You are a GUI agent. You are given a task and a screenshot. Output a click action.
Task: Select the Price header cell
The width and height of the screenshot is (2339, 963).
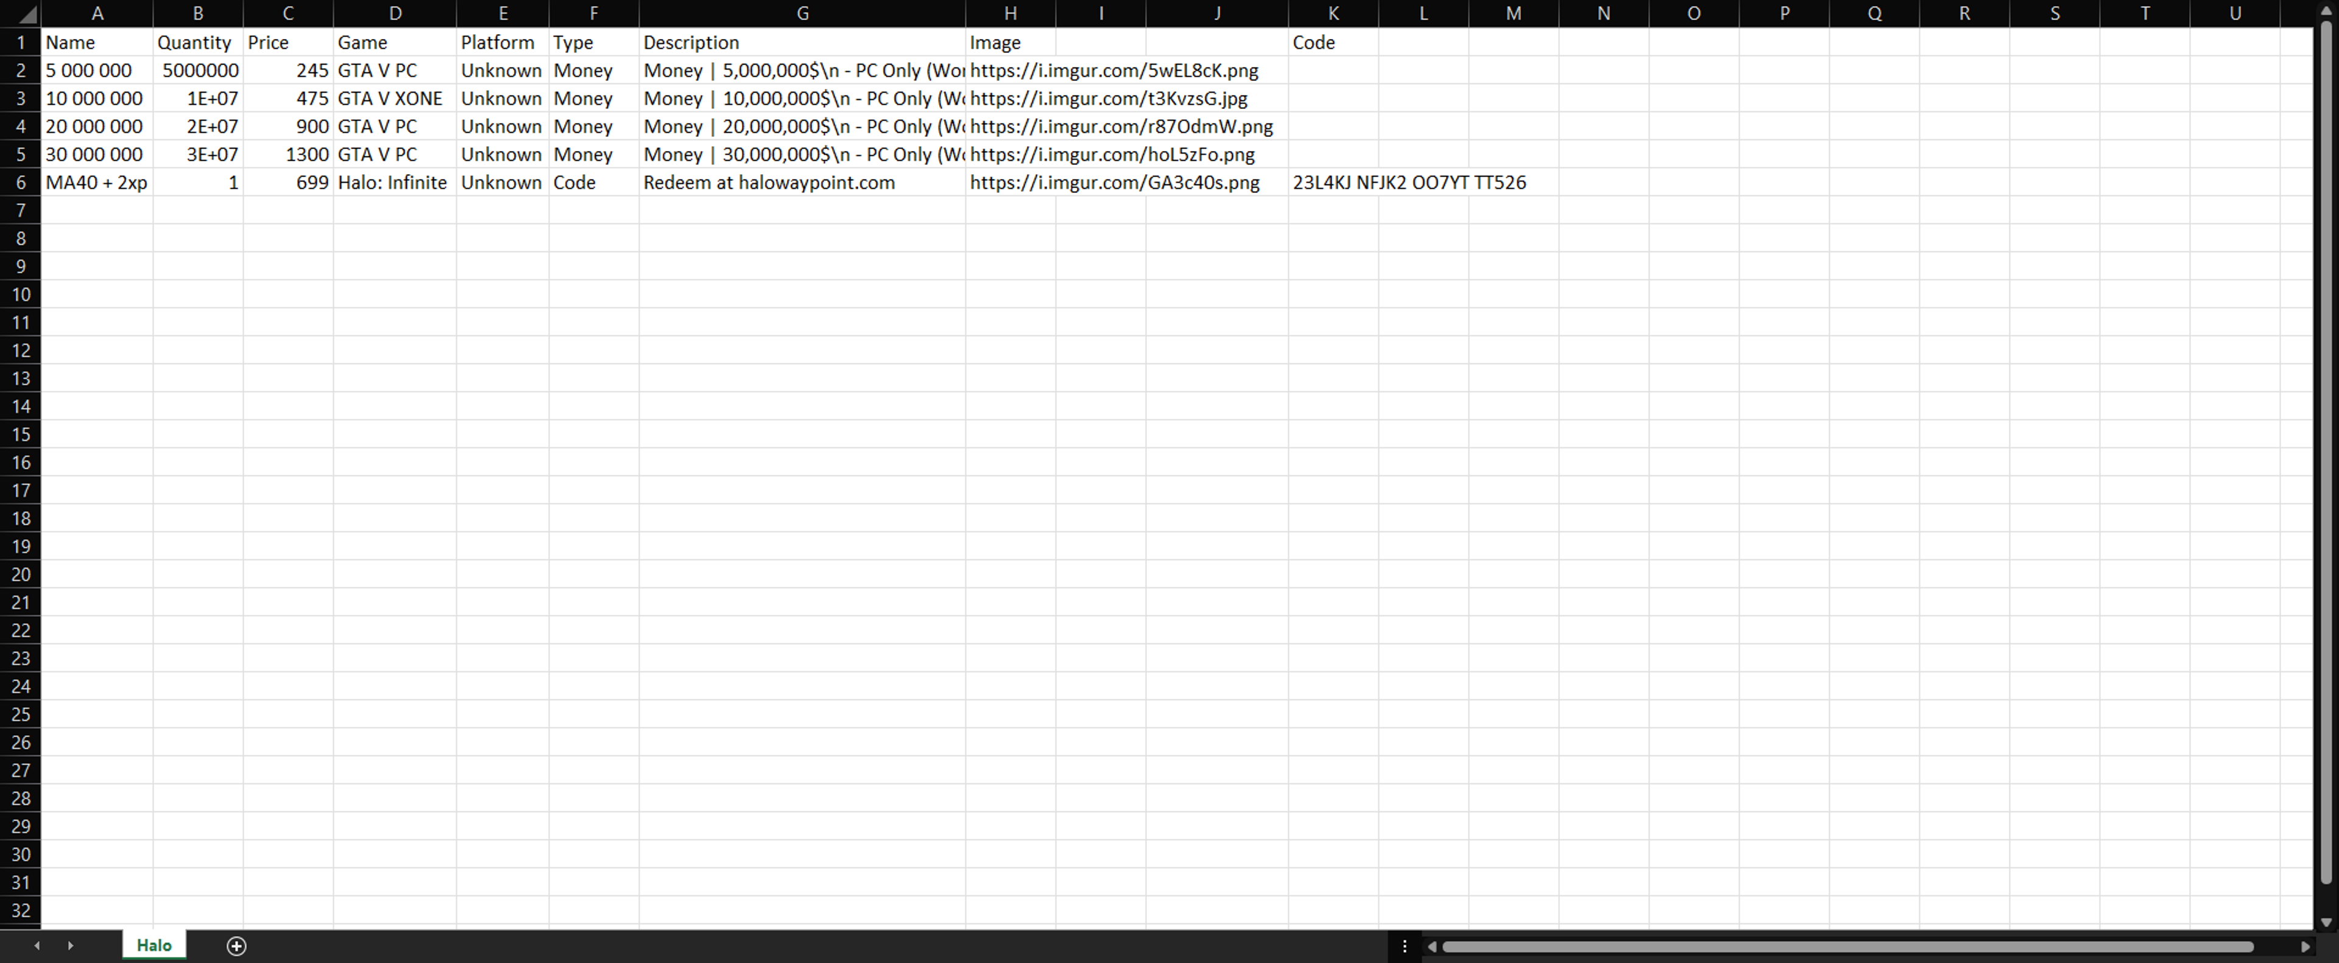[x=288, y=43]
